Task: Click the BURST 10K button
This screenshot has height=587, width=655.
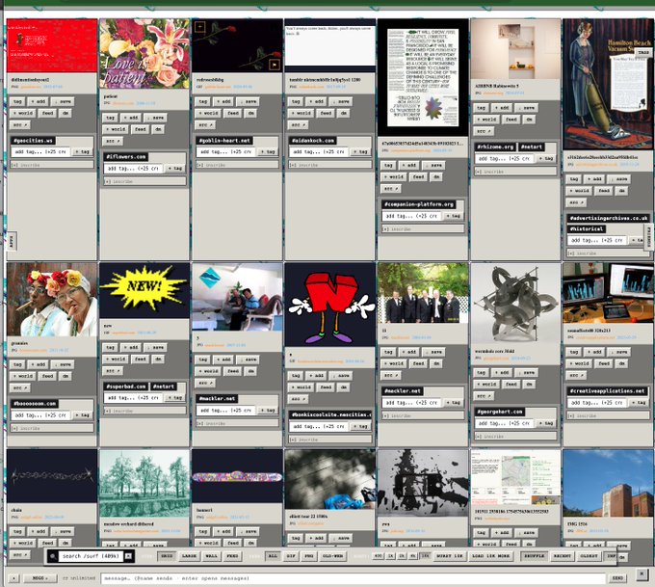Action: pos(450,556)
